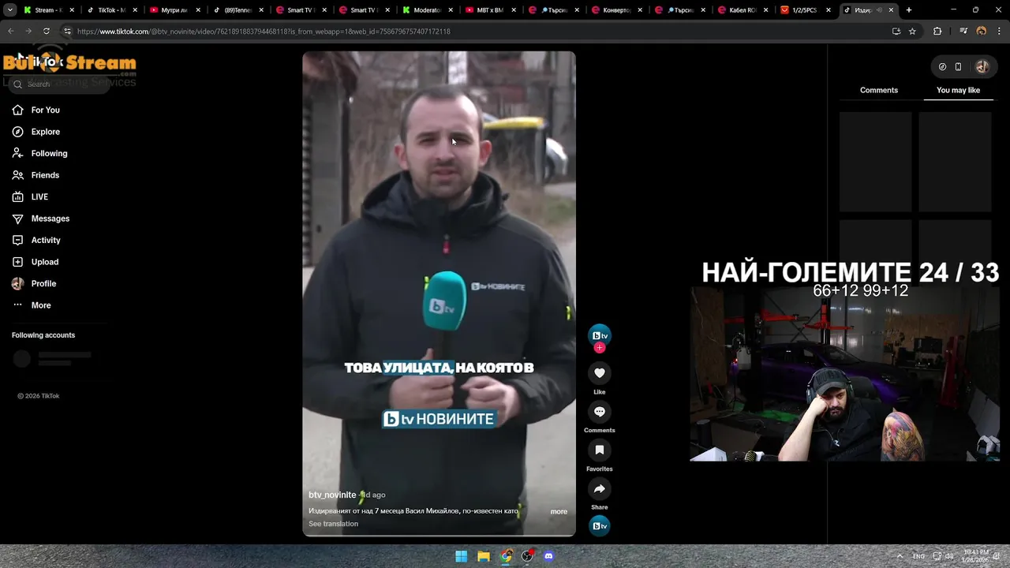Open the first 'You may like' thumbnail
Screen dimensions: 1010x568
(875, 162)
